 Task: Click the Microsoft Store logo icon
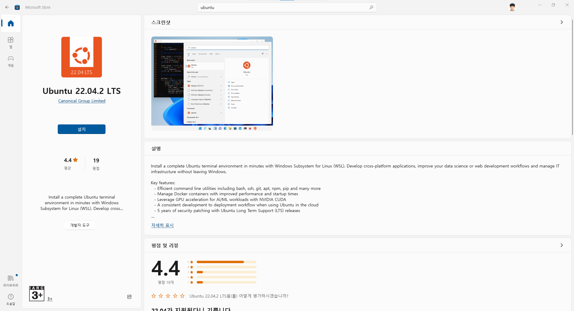17,7
